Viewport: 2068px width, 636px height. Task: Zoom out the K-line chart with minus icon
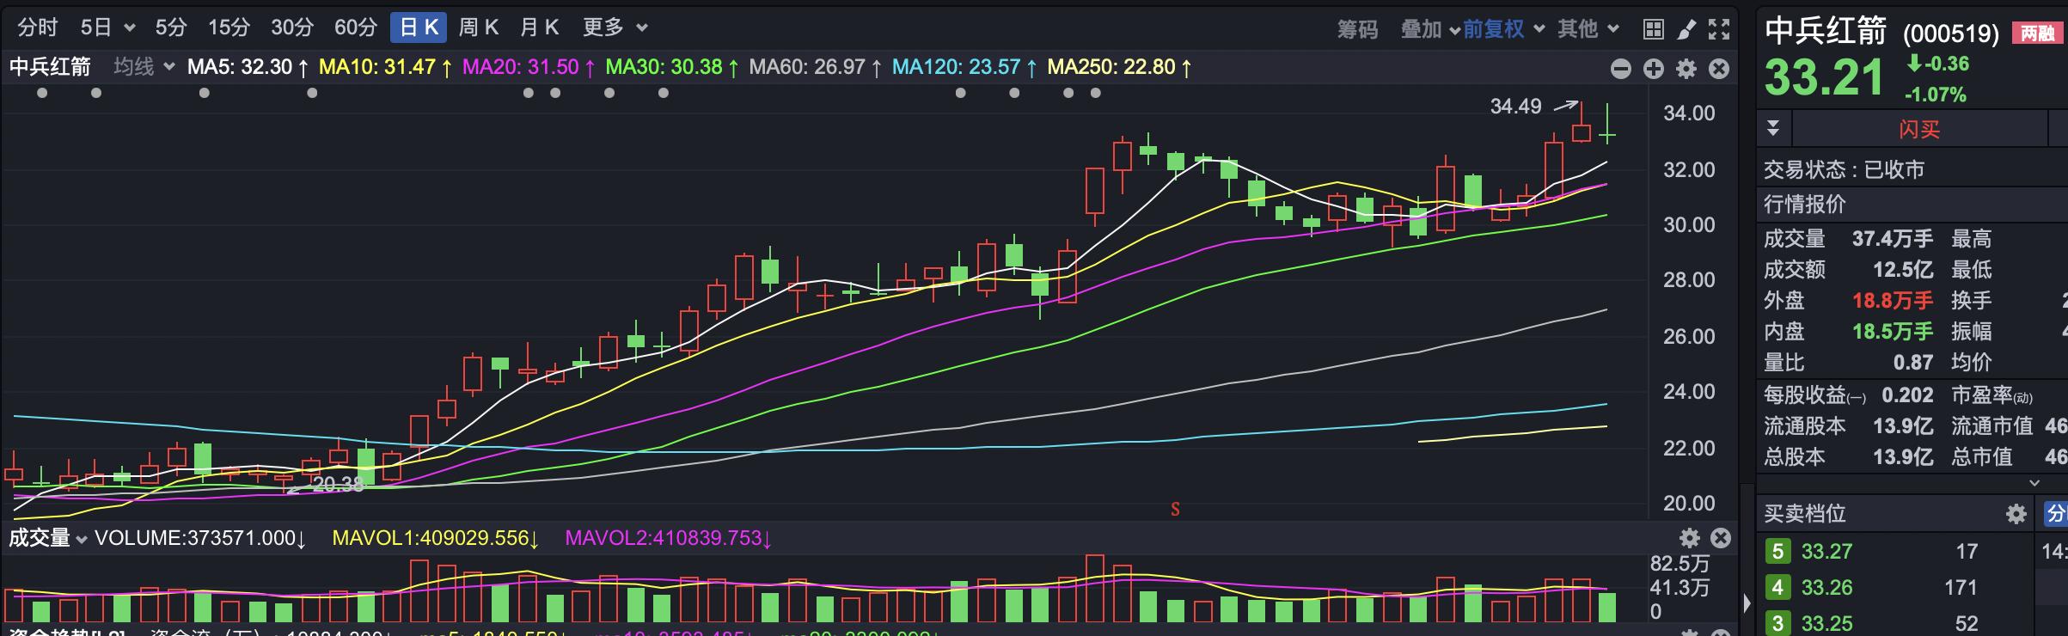pos(1620,69)
